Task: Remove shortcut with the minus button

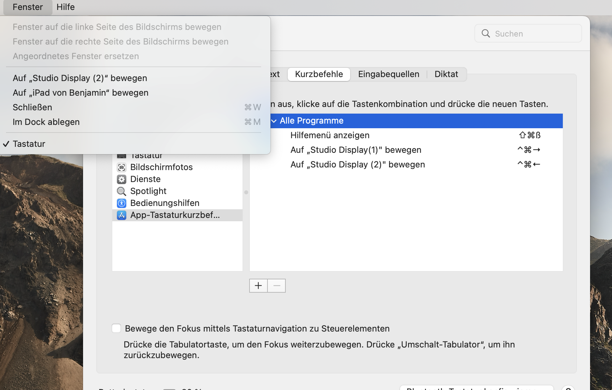Action: (x=276, y=286)
